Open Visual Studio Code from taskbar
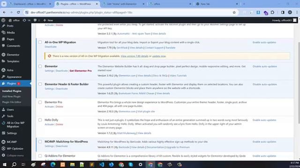 click(102, 164)
